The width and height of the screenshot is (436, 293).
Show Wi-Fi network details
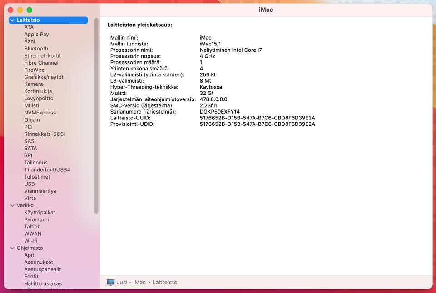[30, 241]
